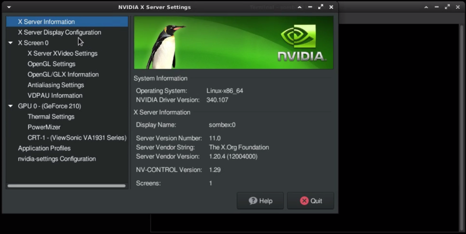Screen dimensions: 466x234
Task: Shade the NVIDIA X Server Settings window
Action: (299, 7)
